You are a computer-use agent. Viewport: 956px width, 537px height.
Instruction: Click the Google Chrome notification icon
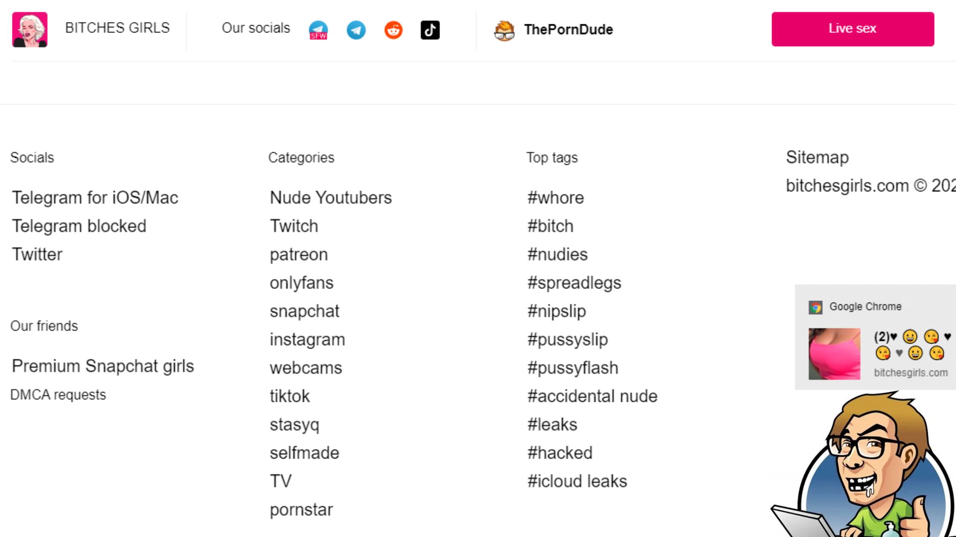tap(815, 307)
